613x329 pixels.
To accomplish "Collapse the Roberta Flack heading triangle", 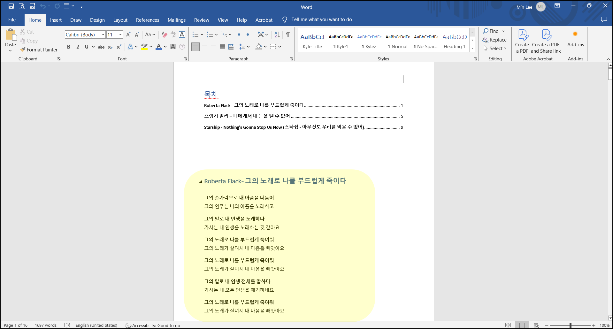I will point(201,181).
